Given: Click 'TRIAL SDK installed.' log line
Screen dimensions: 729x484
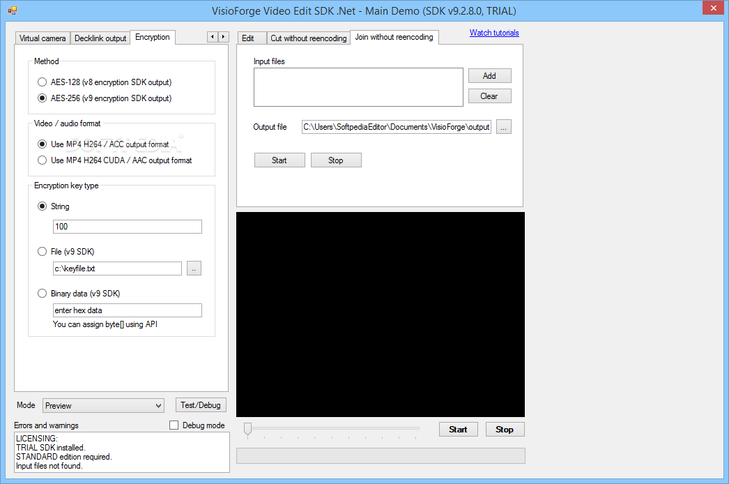Looking at the screenshot, I should [51, 448].
